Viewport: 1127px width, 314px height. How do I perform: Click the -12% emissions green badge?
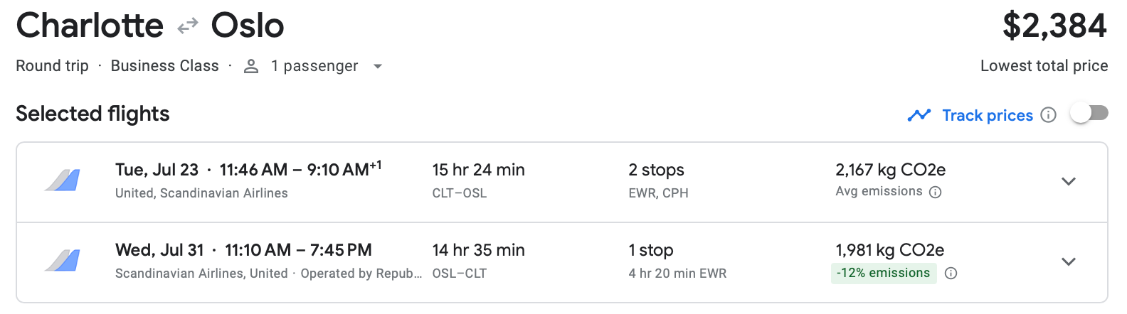tap(883, 274)
